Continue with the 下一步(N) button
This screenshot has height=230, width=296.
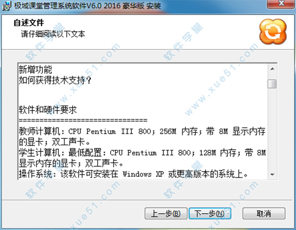210,213
